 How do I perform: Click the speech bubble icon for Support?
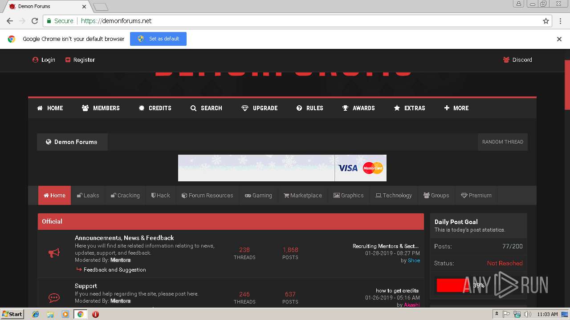coord(54,298)
